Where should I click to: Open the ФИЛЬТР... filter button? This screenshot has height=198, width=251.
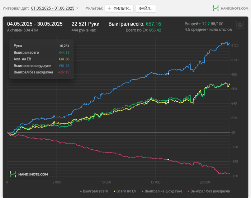click(119, 8)
